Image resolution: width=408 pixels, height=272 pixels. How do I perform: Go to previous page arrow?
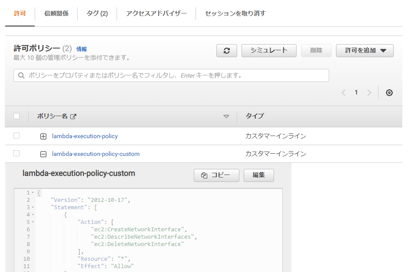343,93
